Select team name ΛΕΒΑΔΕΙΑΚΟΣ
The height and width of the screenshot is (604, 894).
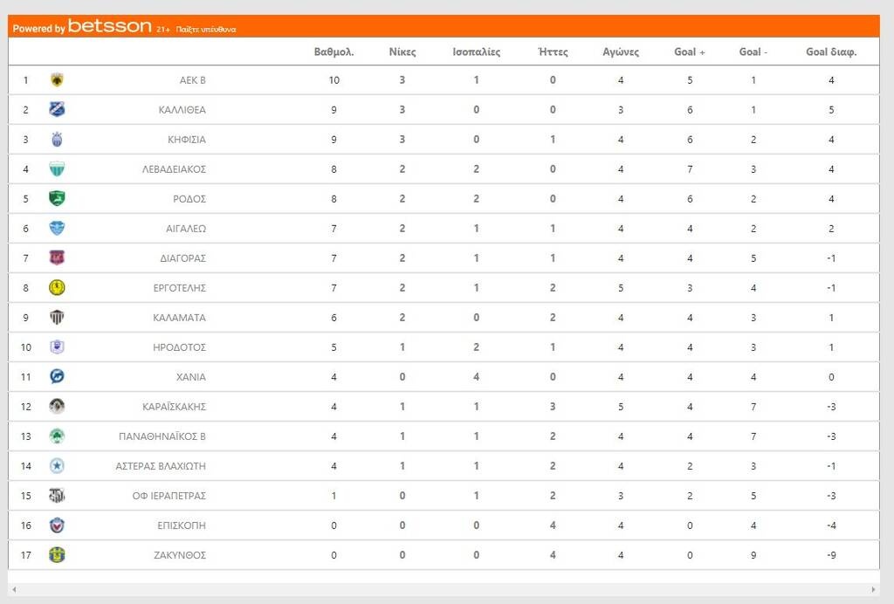[174, 169]
